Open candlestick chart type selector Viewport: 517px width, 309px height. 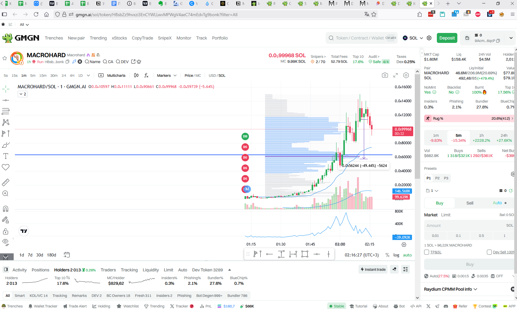[136, 76]
